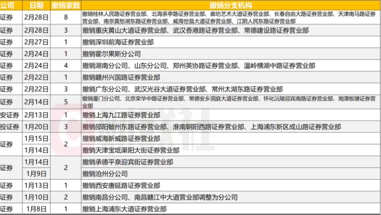
Task: Click the 撤销分支机构 column header
Action: coord(230,5)
